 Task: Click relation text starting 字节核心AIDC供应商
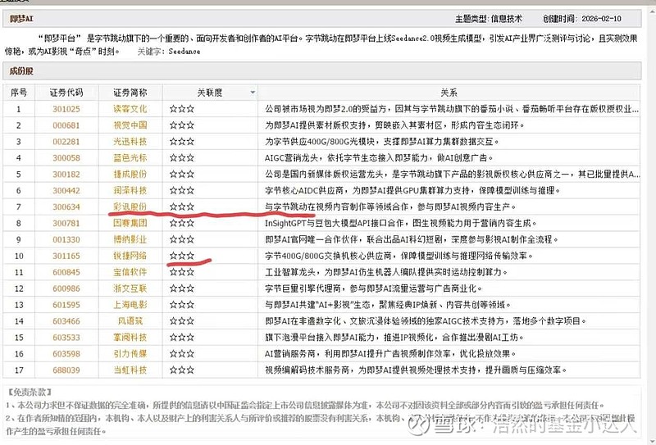pyautogui.click(x=412, y=190)
